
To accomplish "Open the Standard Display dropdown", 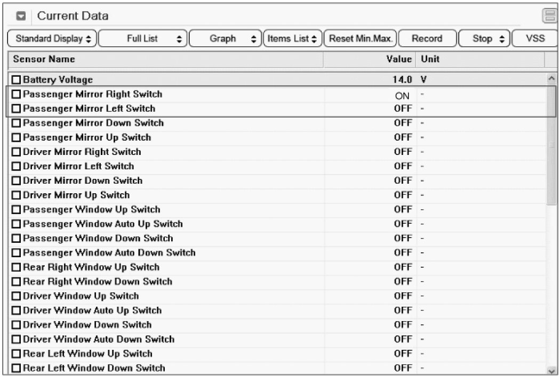I will (53, 39).
